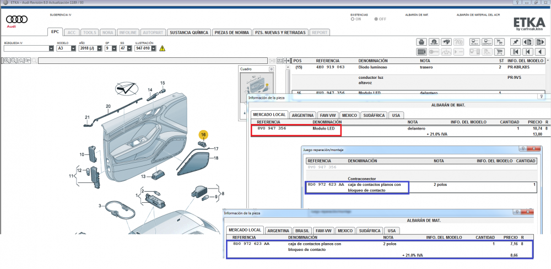551x269 pixels.
Task: Click help question mark in Juego reparación dialog
Action: 522,149
